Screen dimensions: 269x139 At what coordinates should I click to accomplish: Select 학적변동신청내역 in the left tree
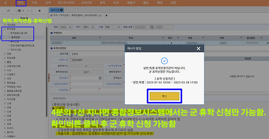pyautogui.click(x=19, y=33)
